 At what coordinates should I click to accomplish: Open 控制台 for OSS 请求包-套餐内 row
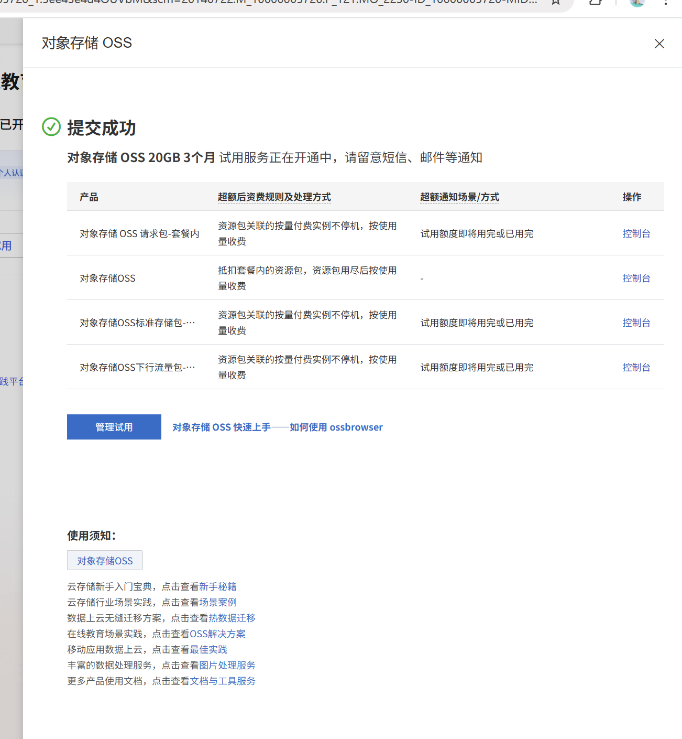coord(636,233)
